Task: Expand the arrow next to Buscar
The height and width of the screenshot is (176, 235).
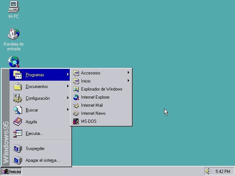Action: pos(68,109)
